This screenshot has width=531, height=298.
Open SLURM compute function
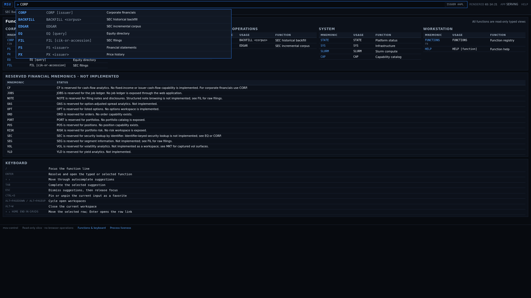pyautogui.click(x=325, y=51)
